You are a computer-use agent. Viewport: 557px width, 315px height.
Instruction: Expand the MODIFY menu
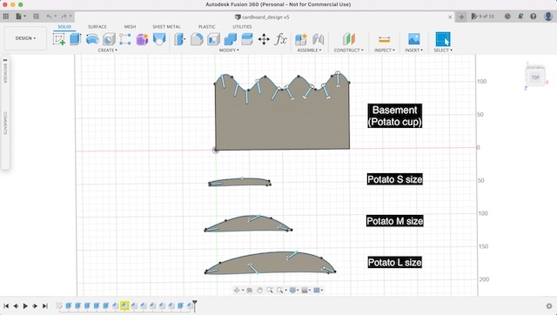point(229,50)
